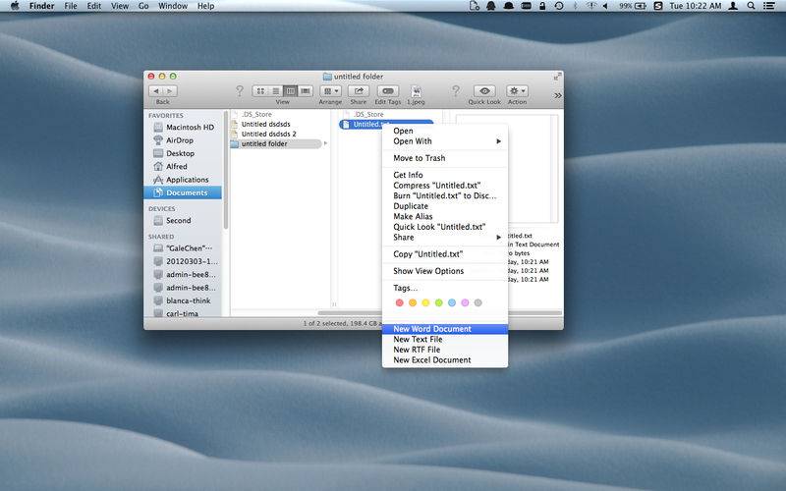This screenshot has height=491, width=786.
Task: Choose Move to Trash
Action: point(445,158)
